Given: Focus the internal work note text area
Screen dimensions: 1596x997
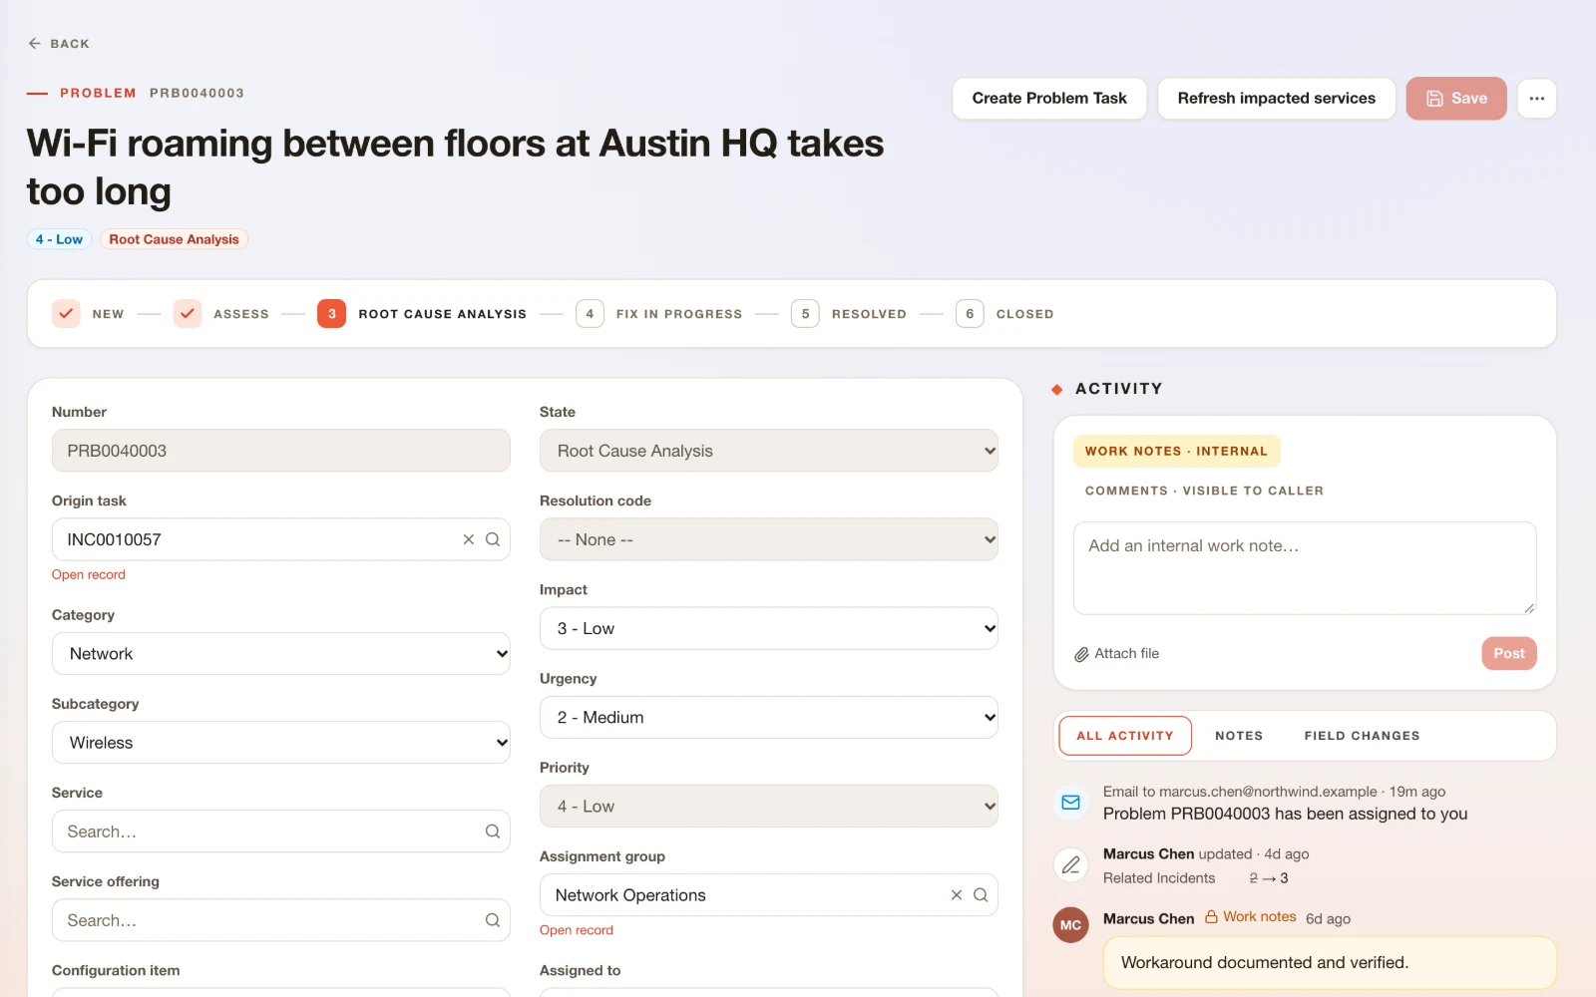Looking at the screenshot, I should pyautogui.click(x=1305, y=568).
